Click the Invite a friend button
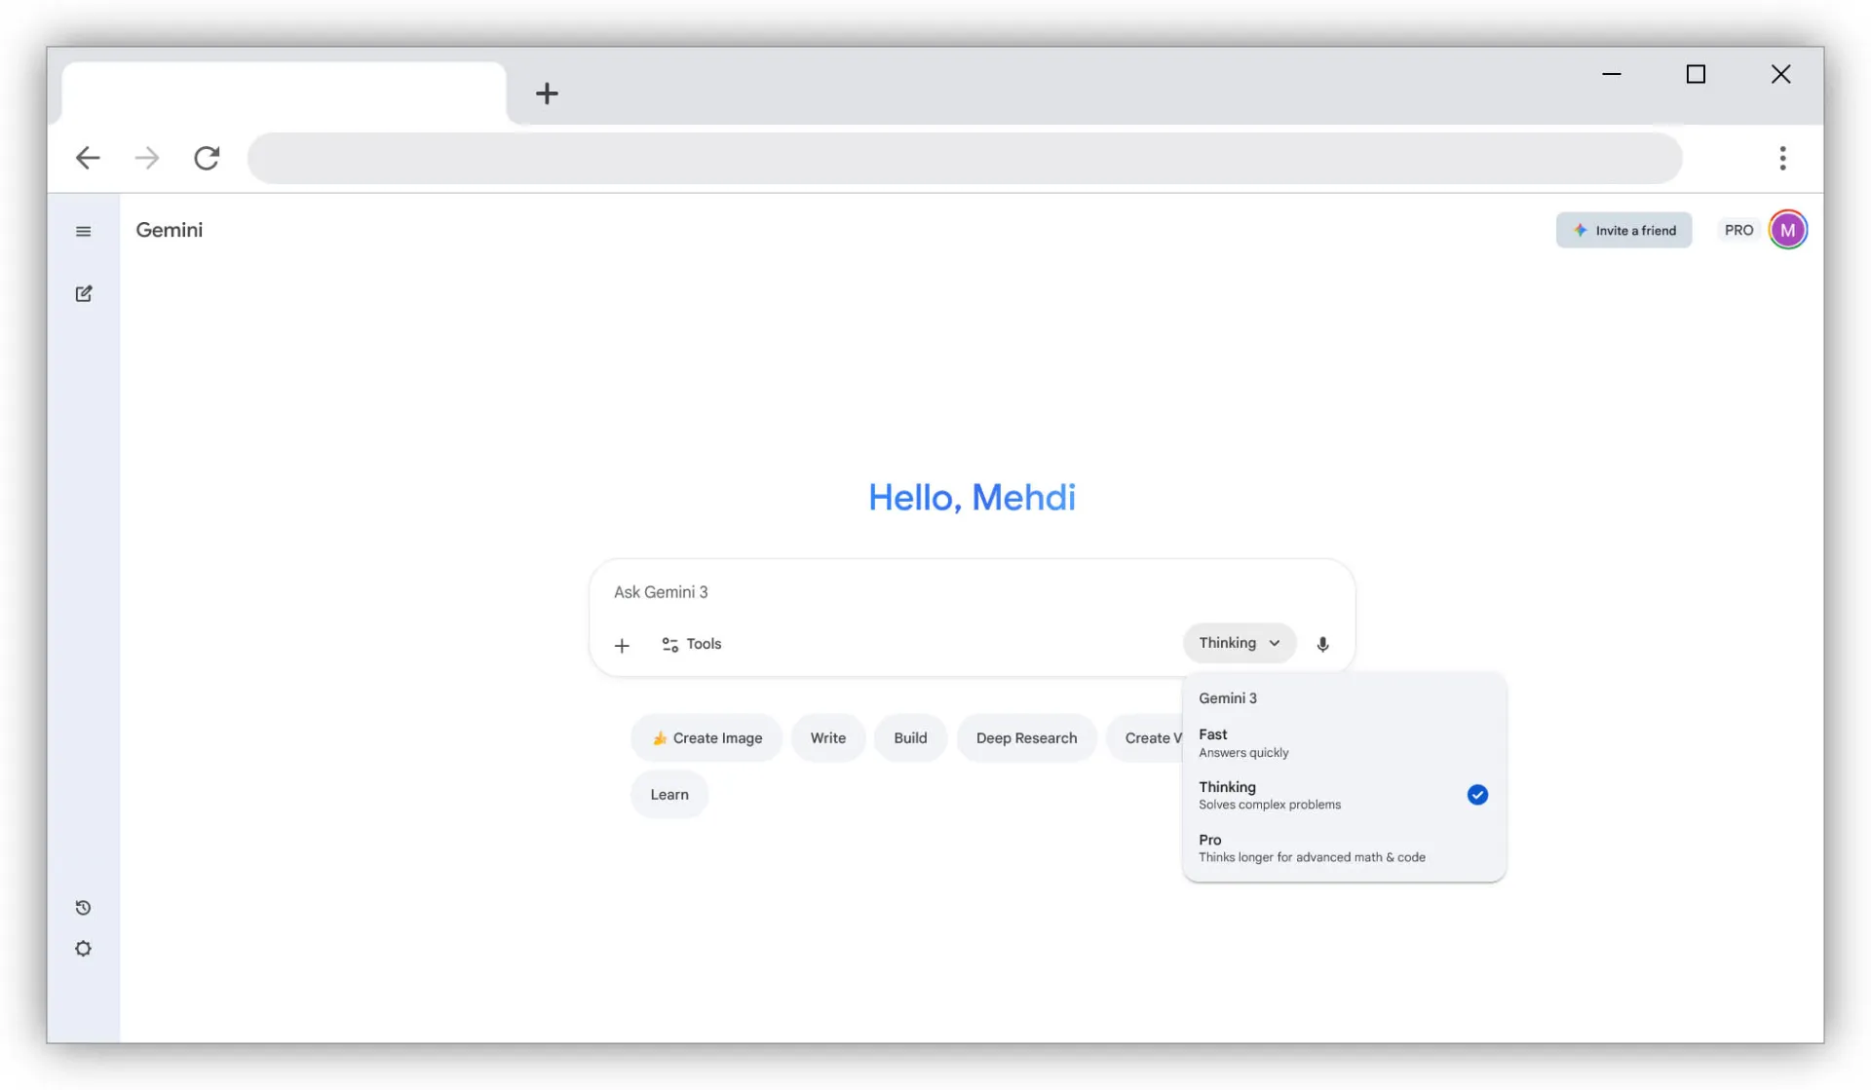Image resolution: width=1871 pixels, height=1090 pixels. [1623, 230]
